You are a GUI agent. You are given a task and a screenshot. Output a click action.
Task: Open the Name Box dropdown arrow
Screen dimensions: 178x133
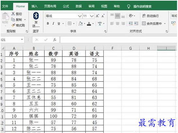[22, 39]
